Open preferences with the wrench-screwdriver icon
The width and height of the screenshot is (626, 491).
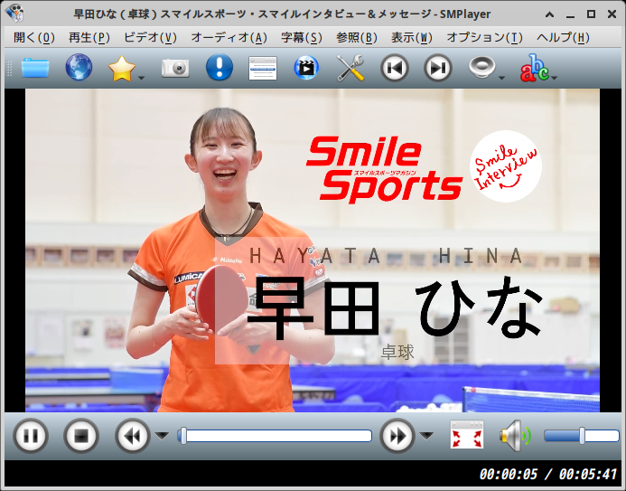pyautogui.click(x=350, y=68)
